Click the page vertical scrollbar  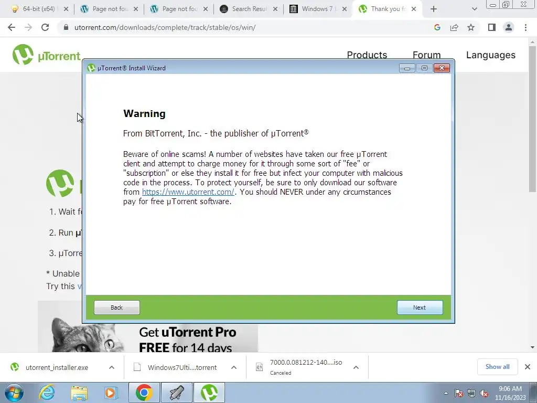pyautogui.click(x=532, y=119)
